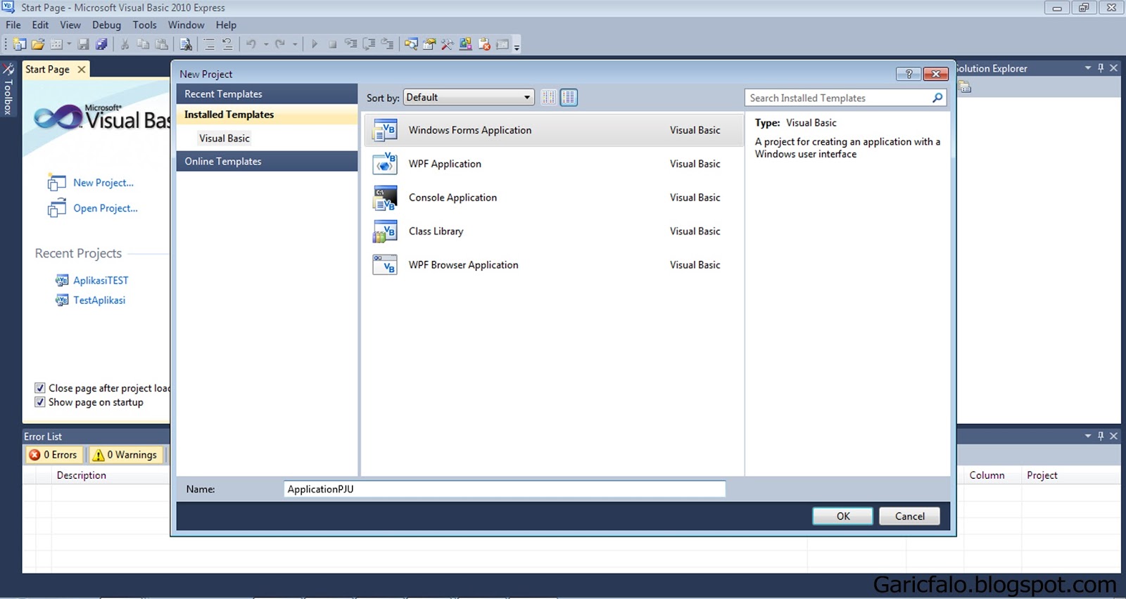Open the Properties Window toolbar icon
The image size is (1126, 599).
click(x=429, y=44)
